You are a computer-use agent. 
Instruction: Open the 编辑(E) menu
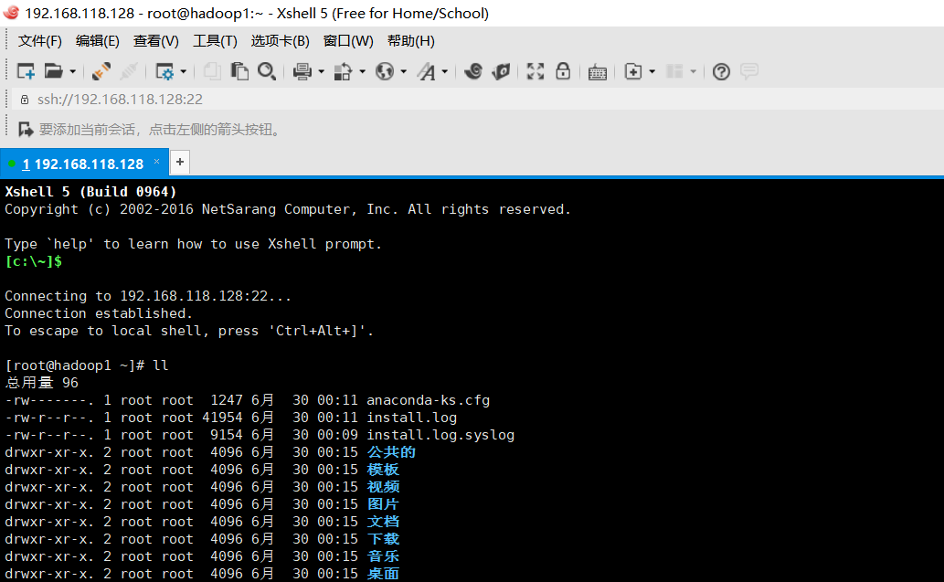[x=98, y=41]
